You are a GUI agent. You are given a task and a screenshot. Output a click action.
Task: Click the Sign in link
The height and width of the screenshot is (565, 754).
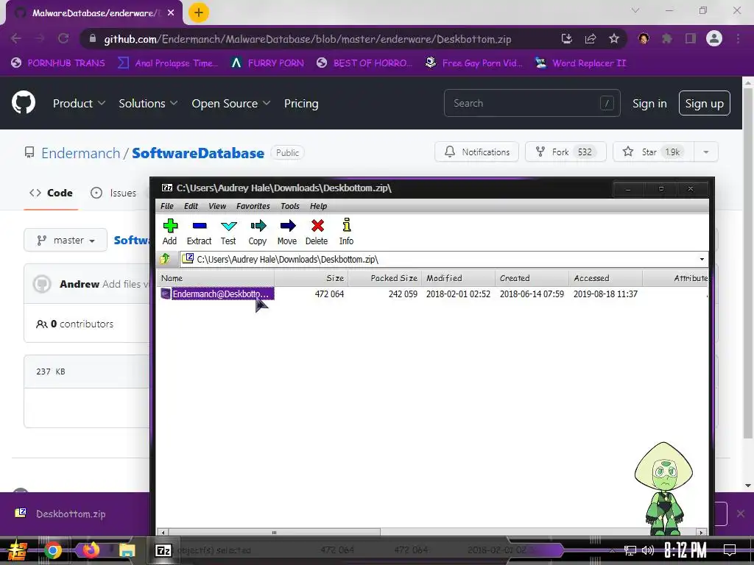click(649, 103)
